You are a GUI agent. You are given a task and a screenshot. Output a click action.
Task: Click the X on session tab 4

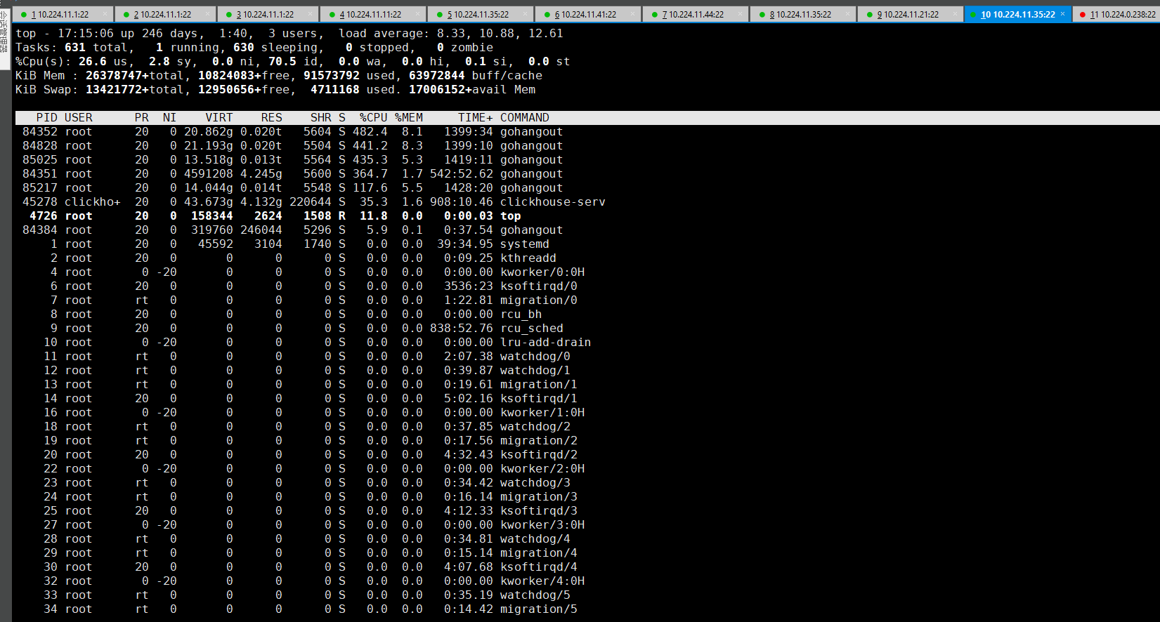pos(417,14)
